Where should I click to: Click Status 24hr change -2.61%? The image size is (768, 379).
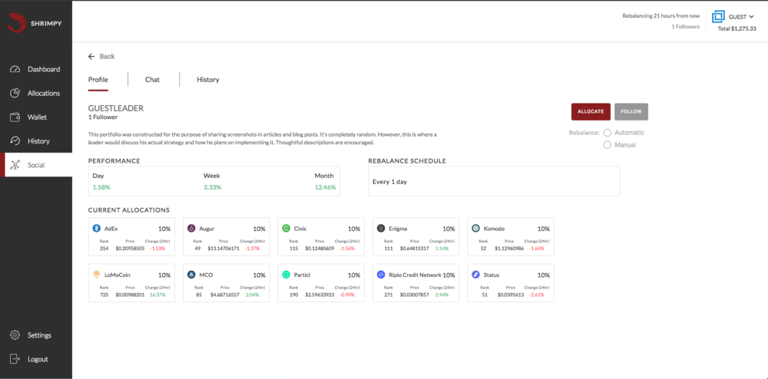click(x=537, y=295)
